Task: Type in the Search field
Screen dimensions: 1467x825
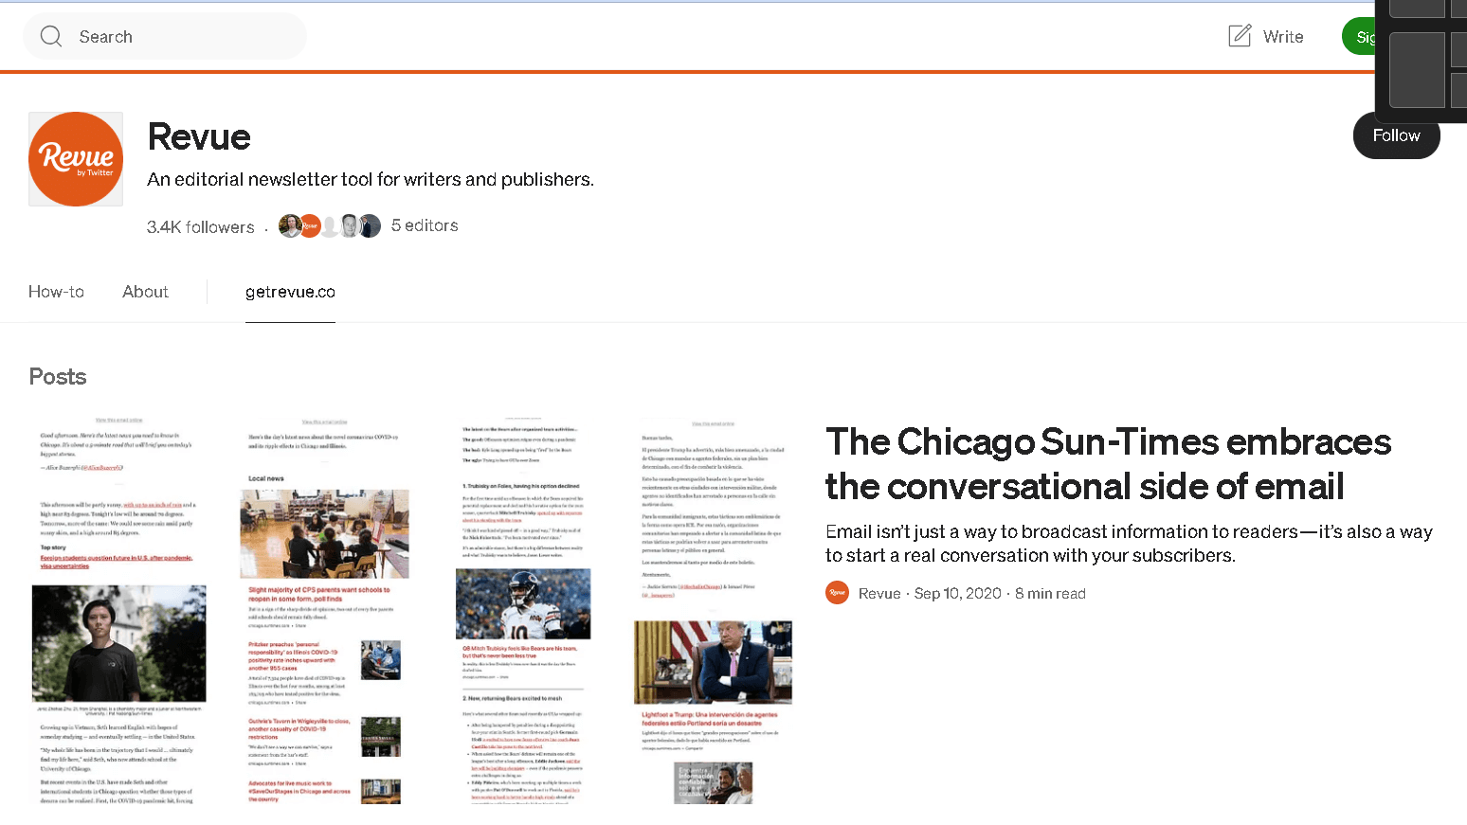Action: (180, 37)
